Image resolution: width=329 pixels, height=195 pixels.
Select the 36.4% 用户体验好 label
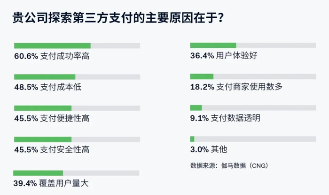[x=224, y=56]
